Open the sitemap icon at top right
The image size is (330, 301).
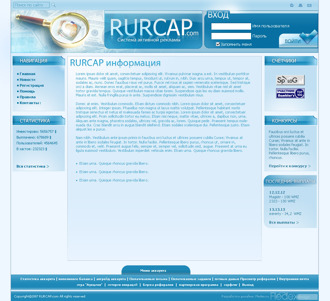point(300,5)
